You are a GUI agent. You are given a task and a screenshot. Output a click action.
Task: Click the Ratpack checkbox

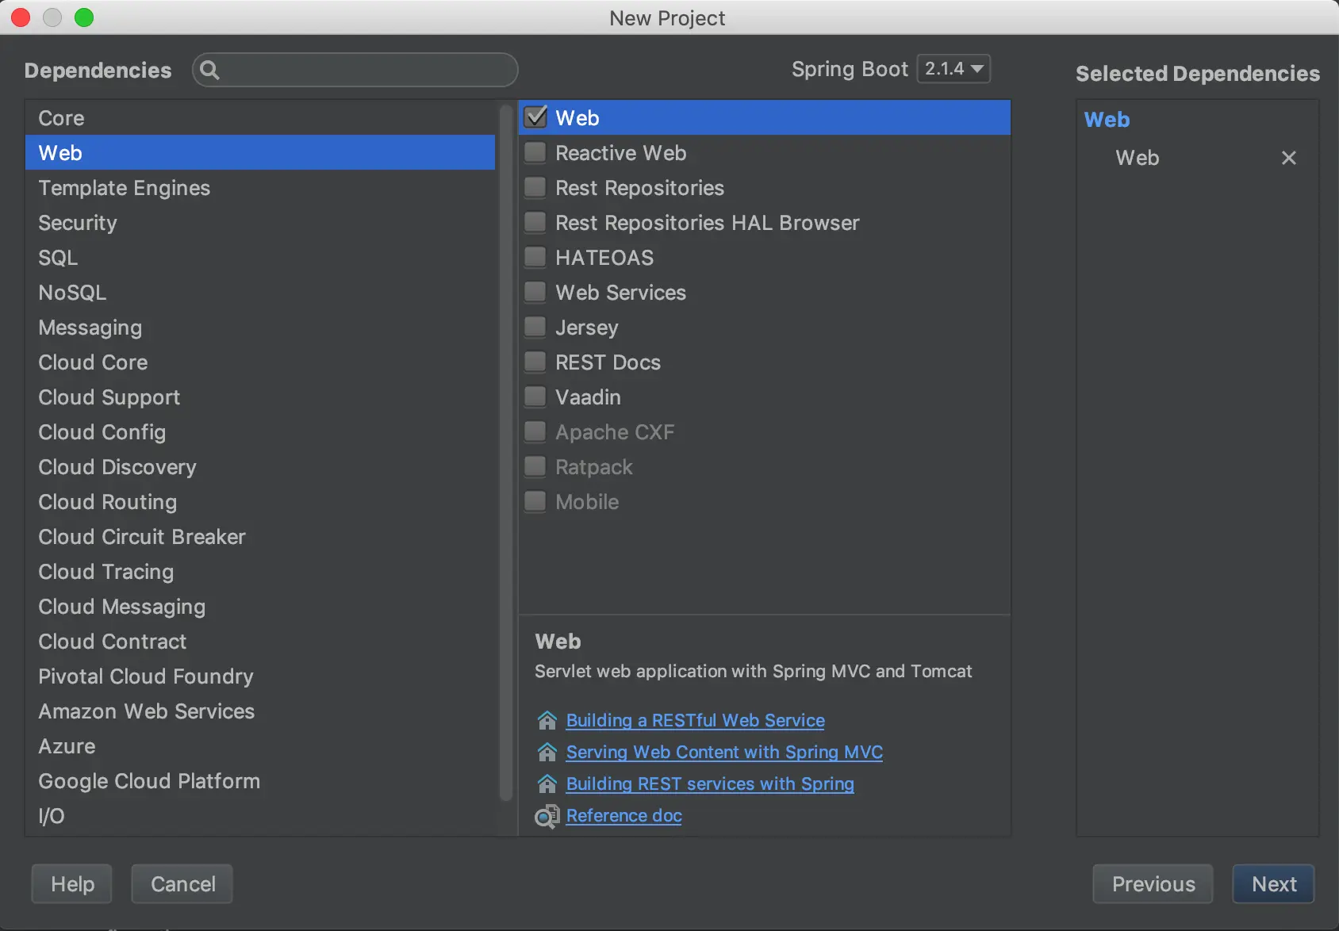535,466
